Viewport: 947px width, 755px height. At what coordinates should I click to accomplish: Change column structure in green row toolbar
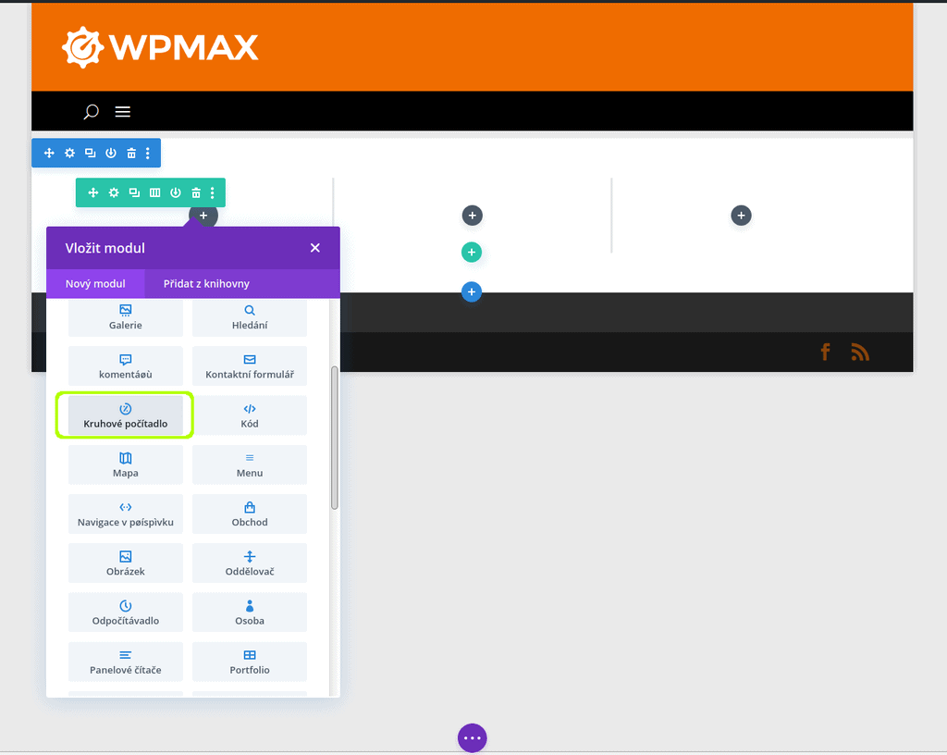155,192
